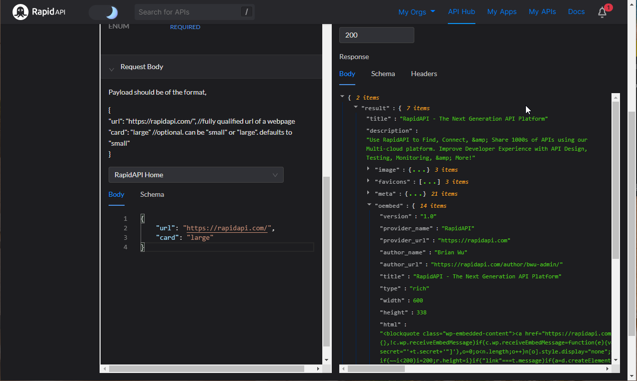Select the response Schema tab

point(383,74)
